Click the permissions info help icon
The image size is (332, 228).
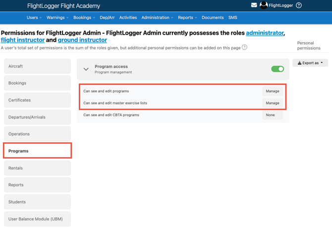tap(244, 48)
